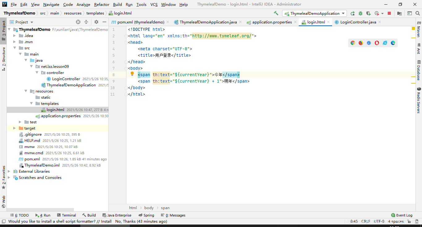This screenshot has width=422, height=227.
Task: Start debugging with the bug icon
Action: pyautogui.click(x=361, y=13)
